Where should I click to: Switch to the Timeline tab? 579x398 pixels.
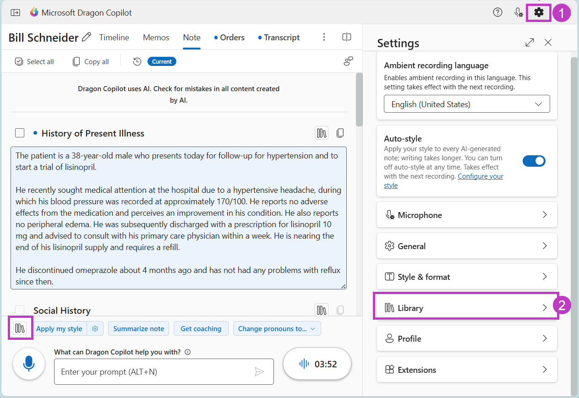114,38
